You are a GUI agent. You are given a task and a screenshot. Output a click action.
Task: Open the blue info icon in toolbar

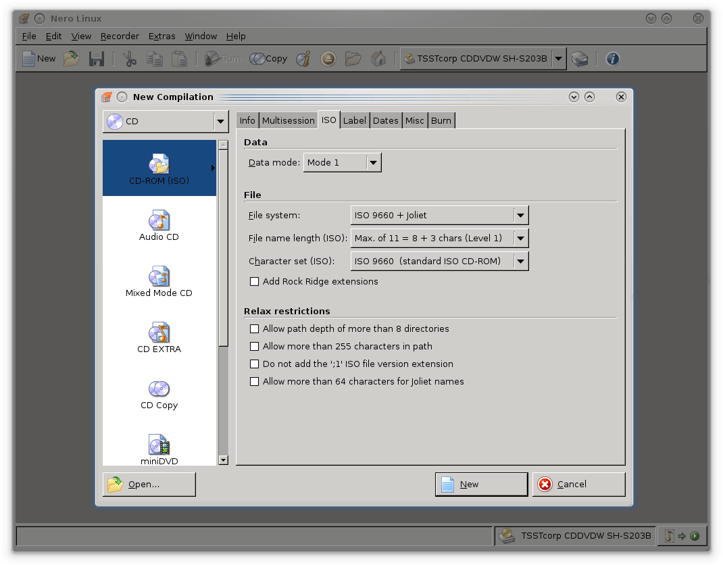[x=612, y=59]
